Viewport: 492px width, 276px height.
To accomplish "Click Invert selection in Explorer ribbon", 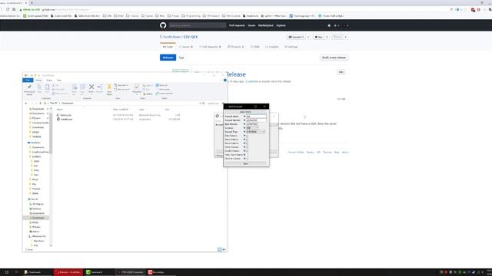I will 165,94.
